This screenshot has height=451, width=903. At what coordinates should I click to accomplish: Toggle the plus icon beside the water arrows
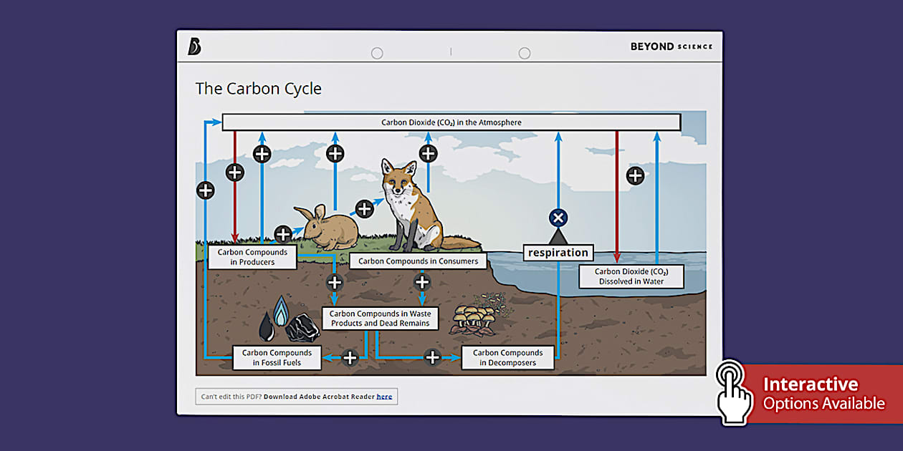(x=635, y=175)
